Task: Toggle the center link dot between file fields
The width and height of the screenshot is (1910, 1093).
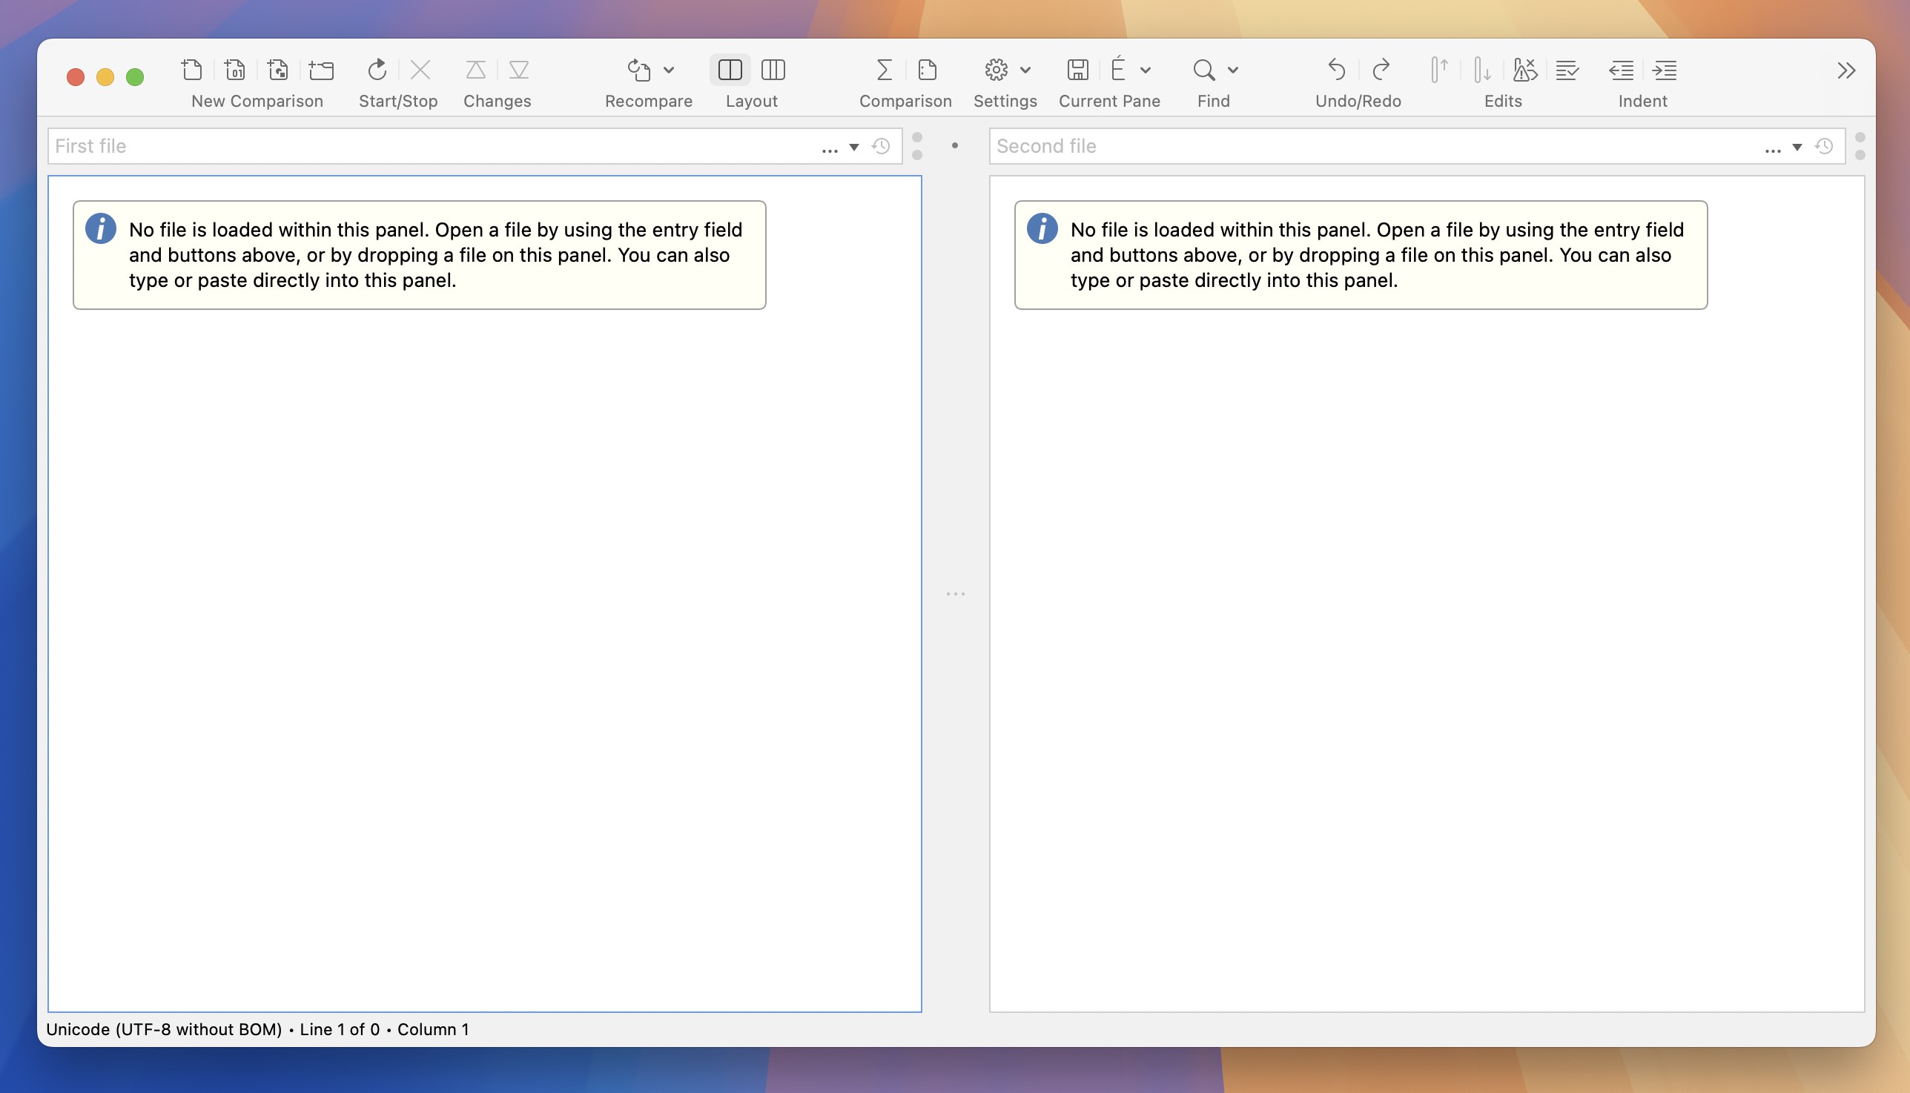Action: (954, 145)
